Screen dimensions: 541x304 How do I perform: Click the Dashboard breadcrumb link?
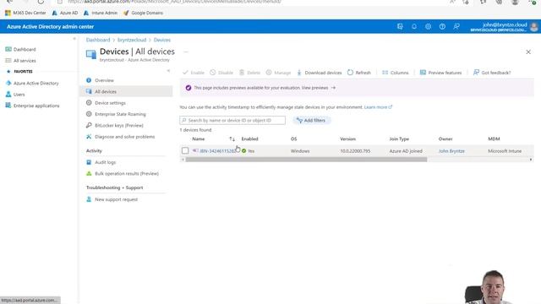[98, 40]
